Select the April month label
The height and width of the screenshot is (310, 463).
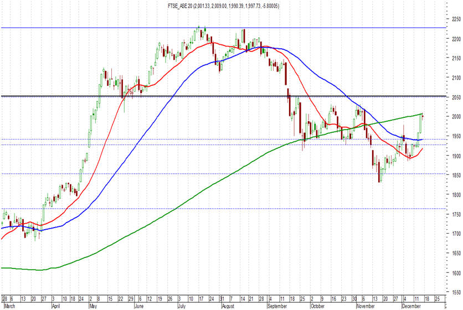55,306
